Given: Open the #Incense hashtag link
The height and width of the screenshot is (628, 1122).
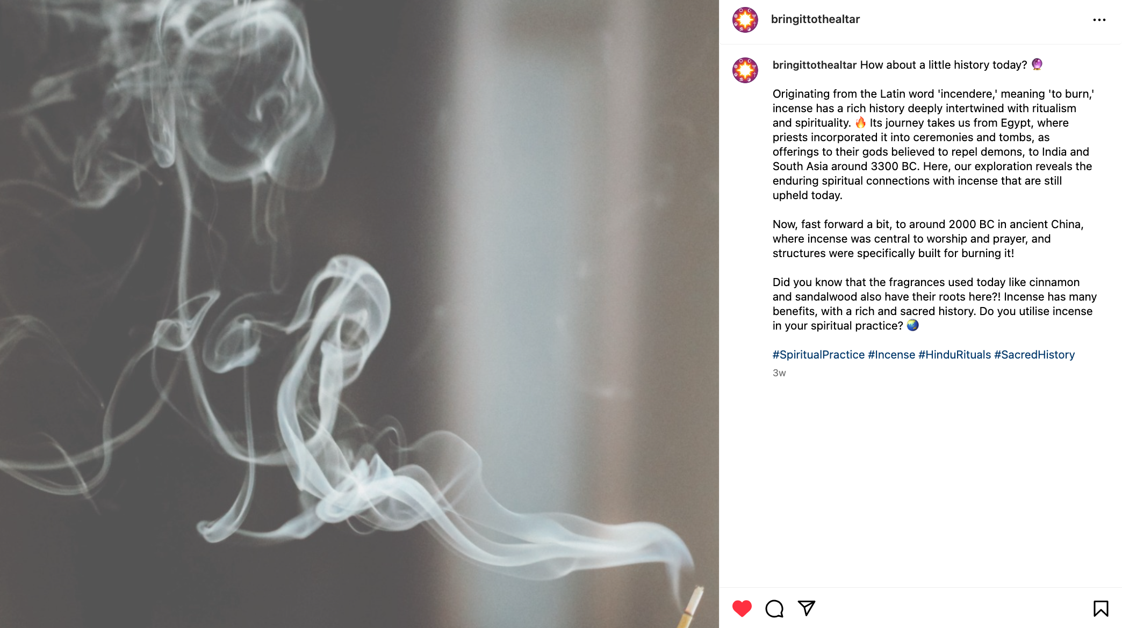Looking at the screenshot, I should pyautogui.click(x=891, y=355).
